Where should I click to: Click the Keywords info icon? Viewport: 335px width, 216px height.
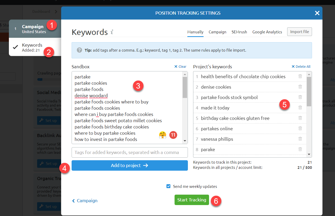coord(112,32)
